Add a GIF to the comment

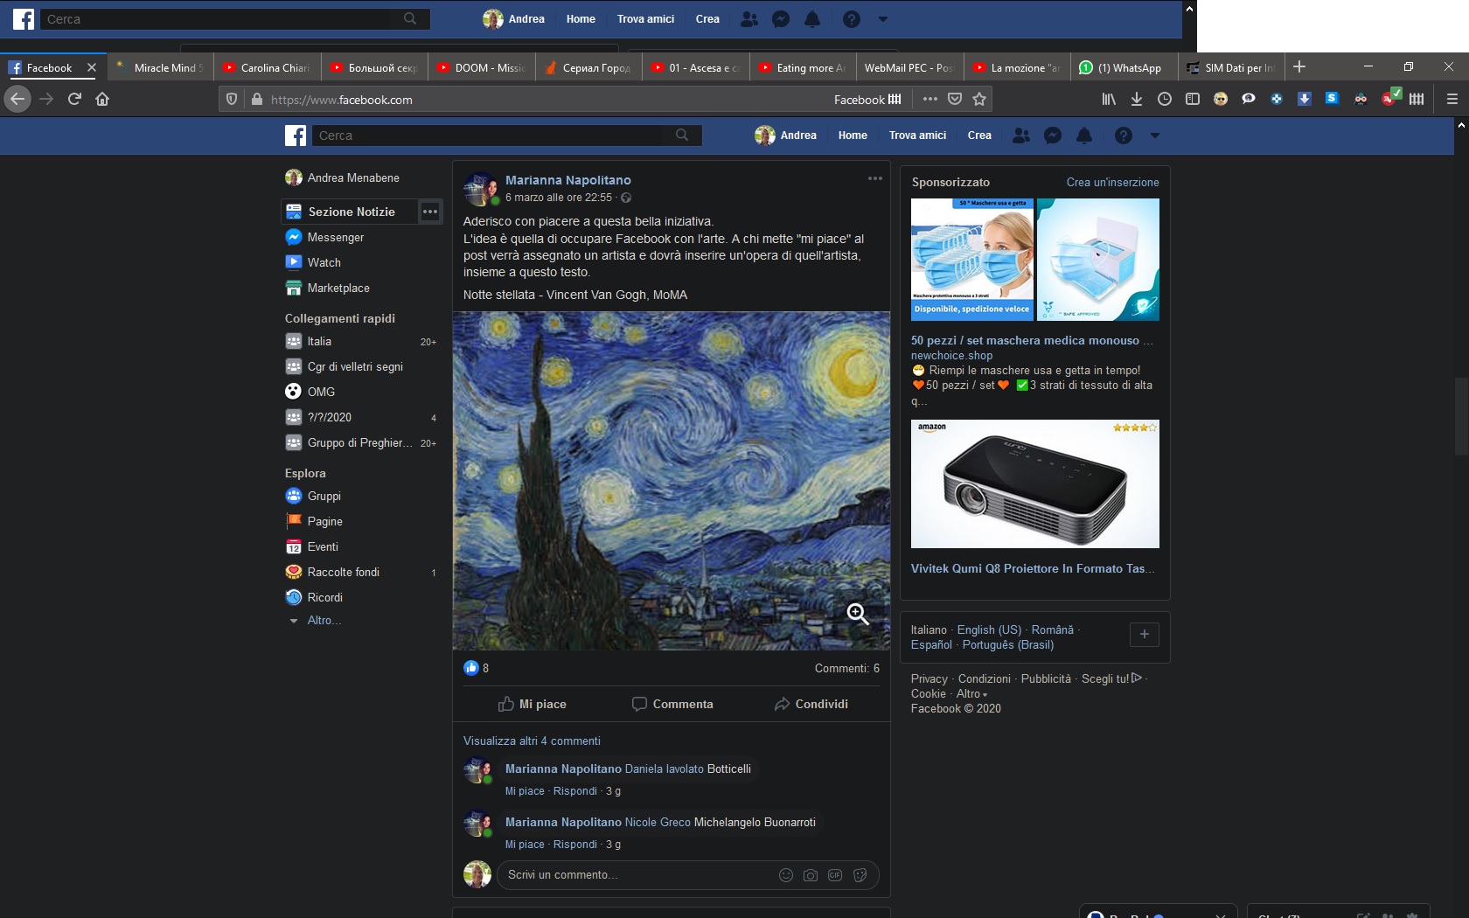(x=835, y=875)
